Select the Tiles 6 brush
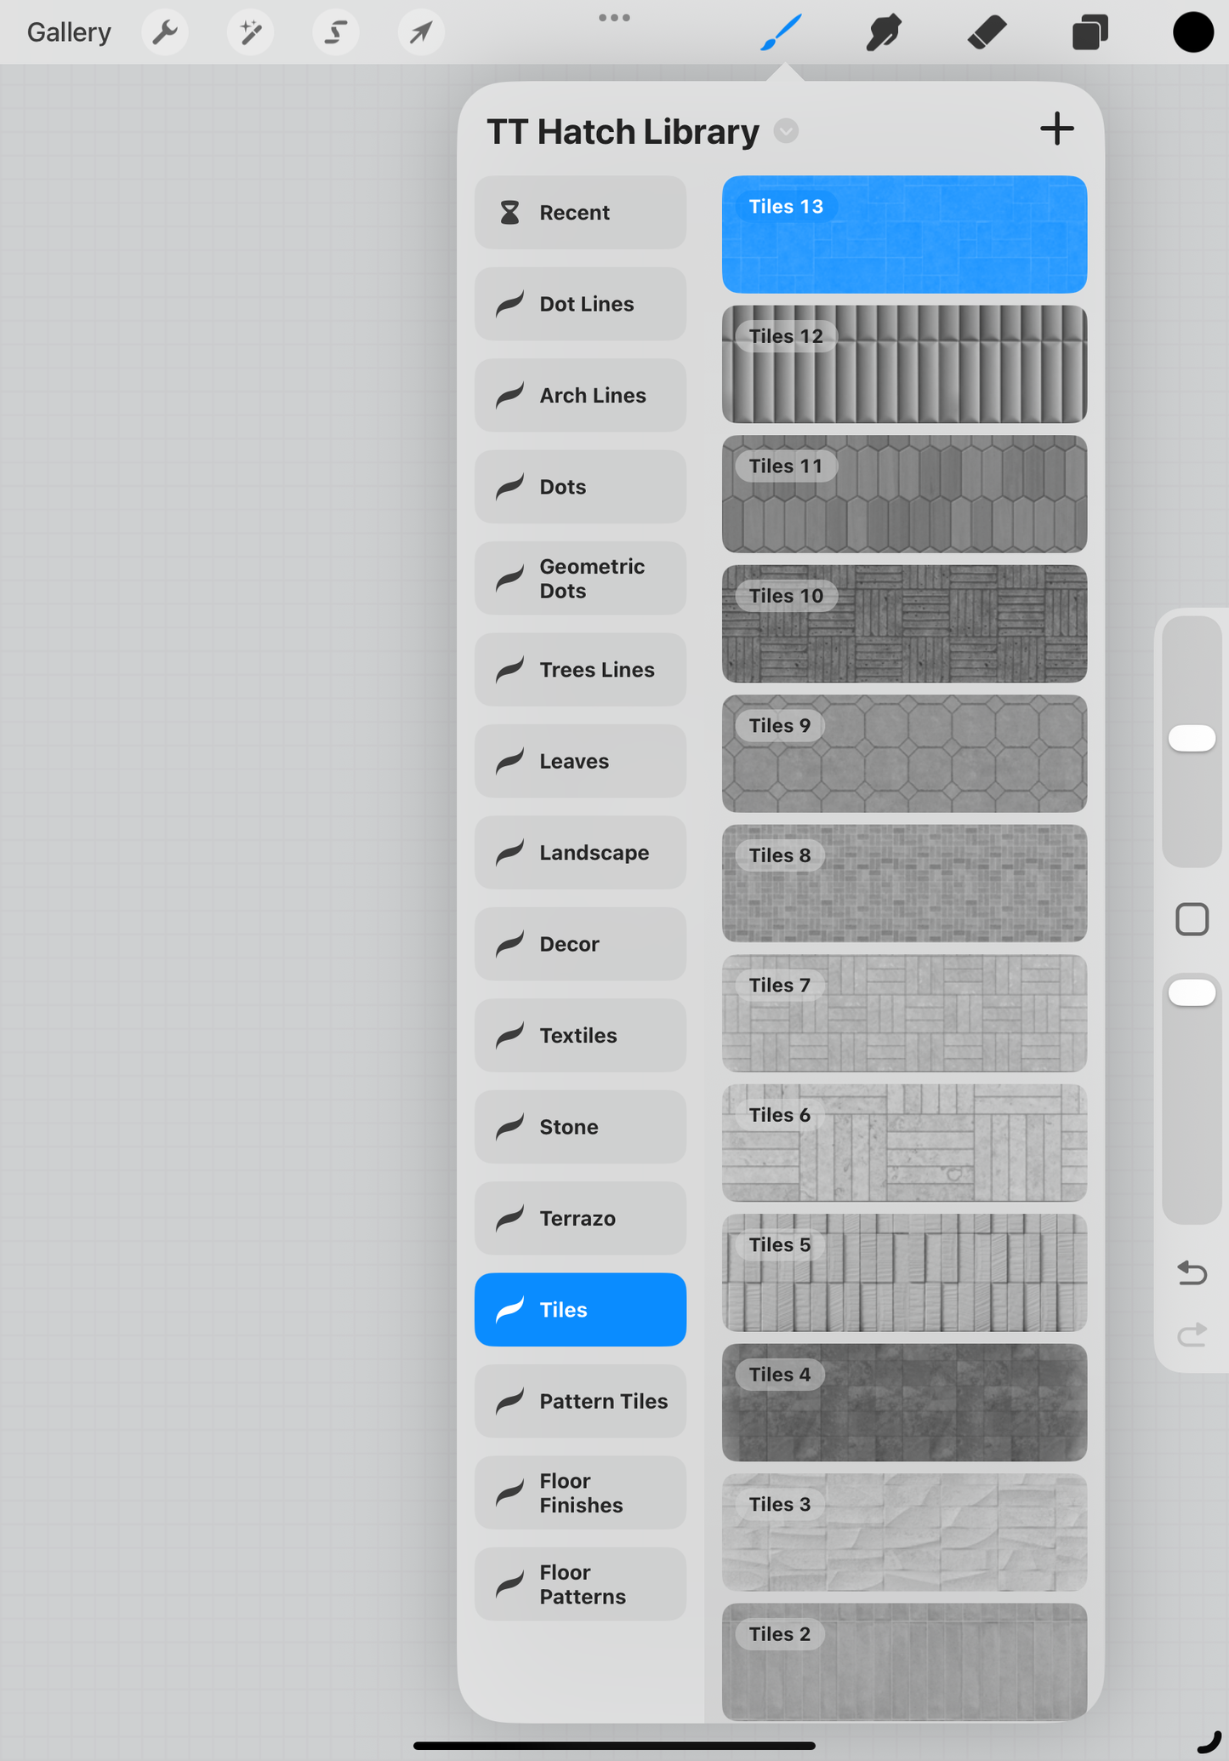The width and height of the screenshot is (1229, 1761). [904, 1143]
